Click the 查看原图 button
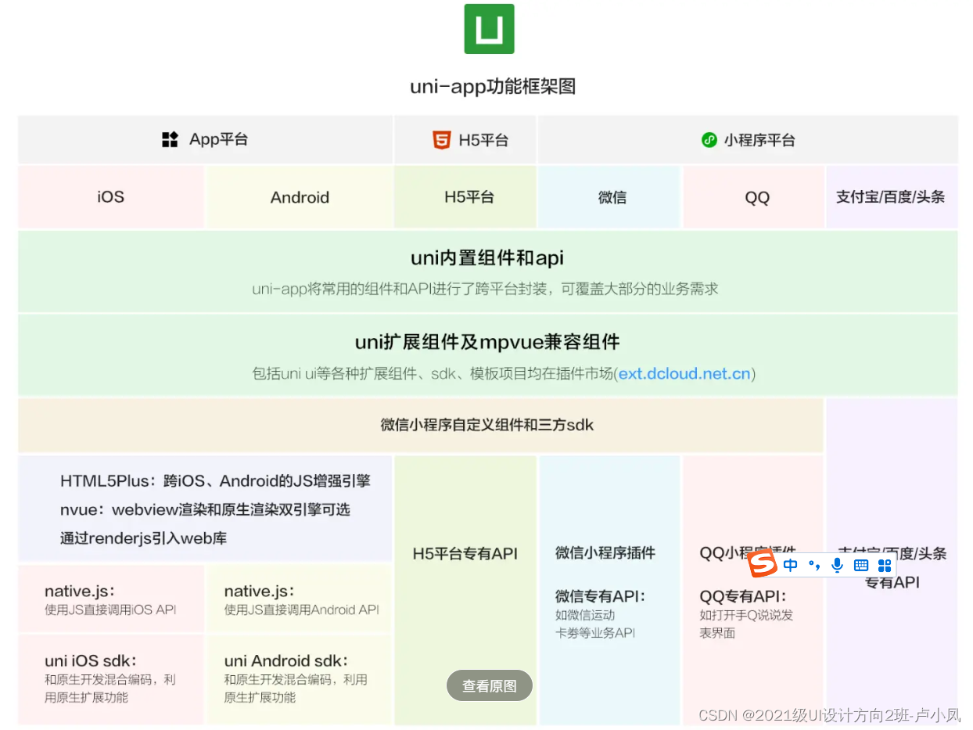This screenshot has height=730, width=973. [489, 685]
